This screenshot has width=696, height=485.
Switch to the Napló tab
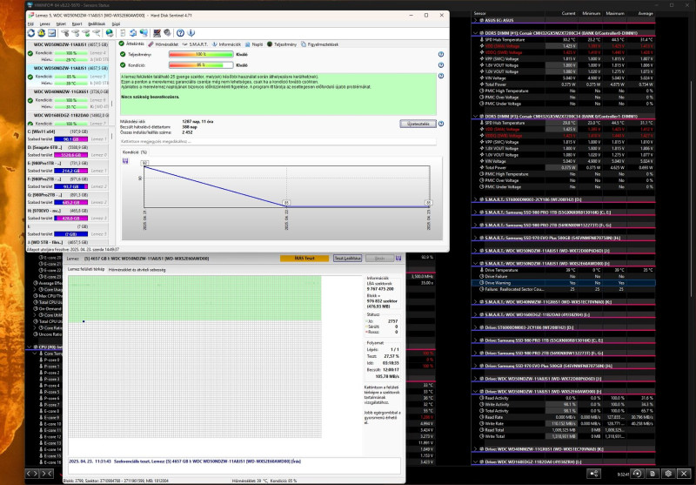pyautogui.click(x=254, y=44)
